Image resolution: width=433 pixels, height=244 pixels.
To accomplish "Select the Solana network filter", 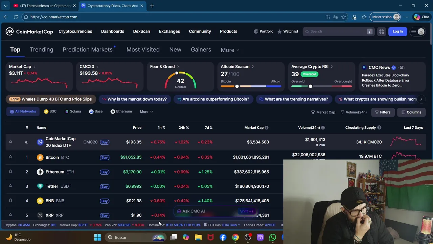I will click(73, 111).
